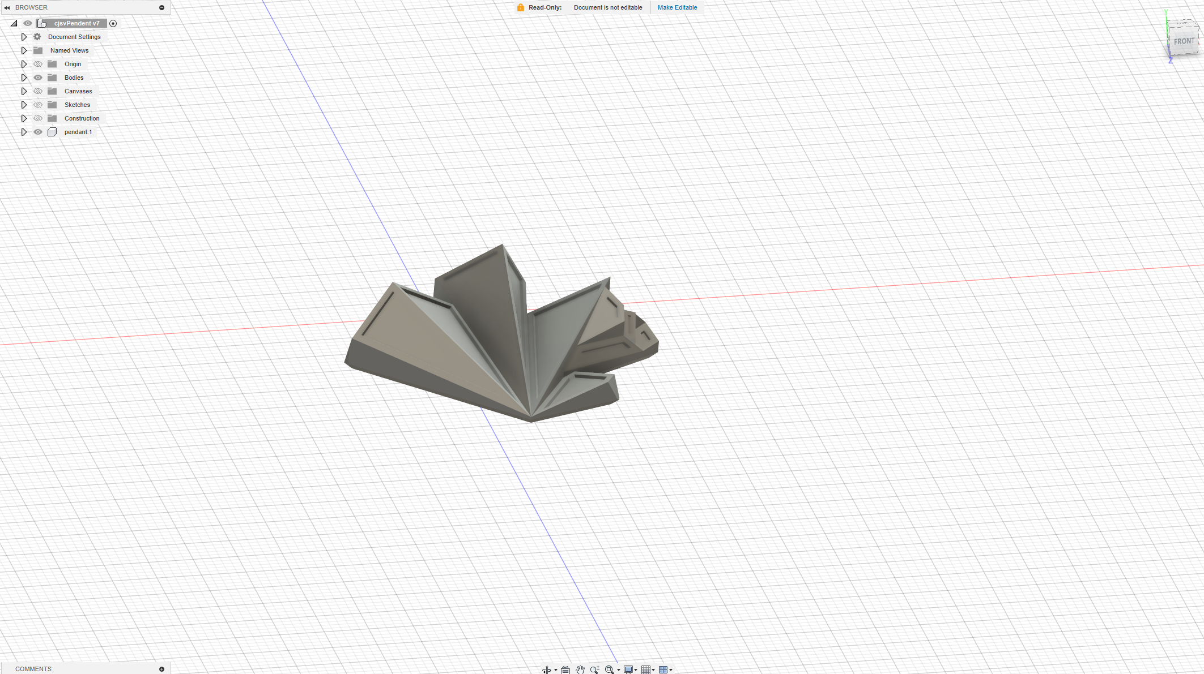Select the Canvases label in browser
Image resolution: width=1204 pixels, height=674 pixels.
tap(78, 91)
